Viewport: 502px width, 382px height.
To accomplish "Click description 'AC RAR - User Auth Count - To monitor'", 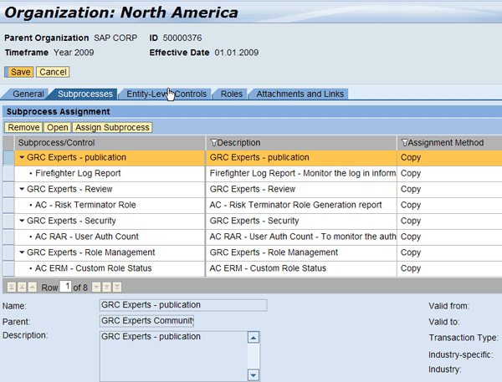I will pos(303,237).
